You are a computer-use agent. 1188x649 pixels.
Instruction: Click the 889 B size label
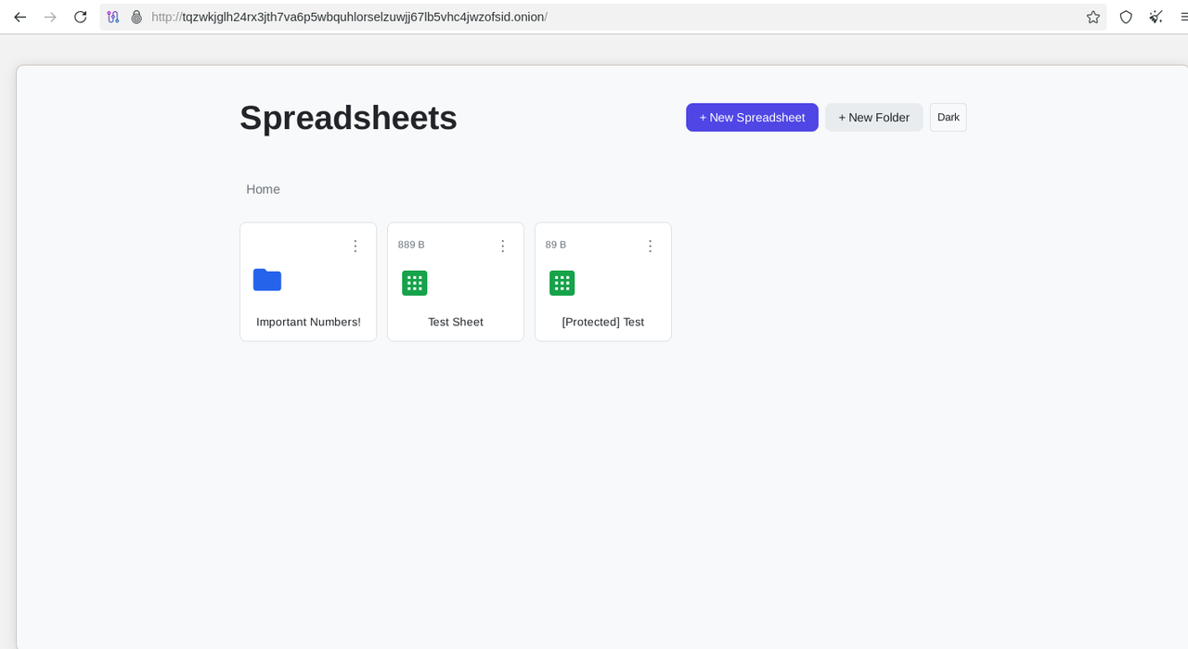(411, 245)
